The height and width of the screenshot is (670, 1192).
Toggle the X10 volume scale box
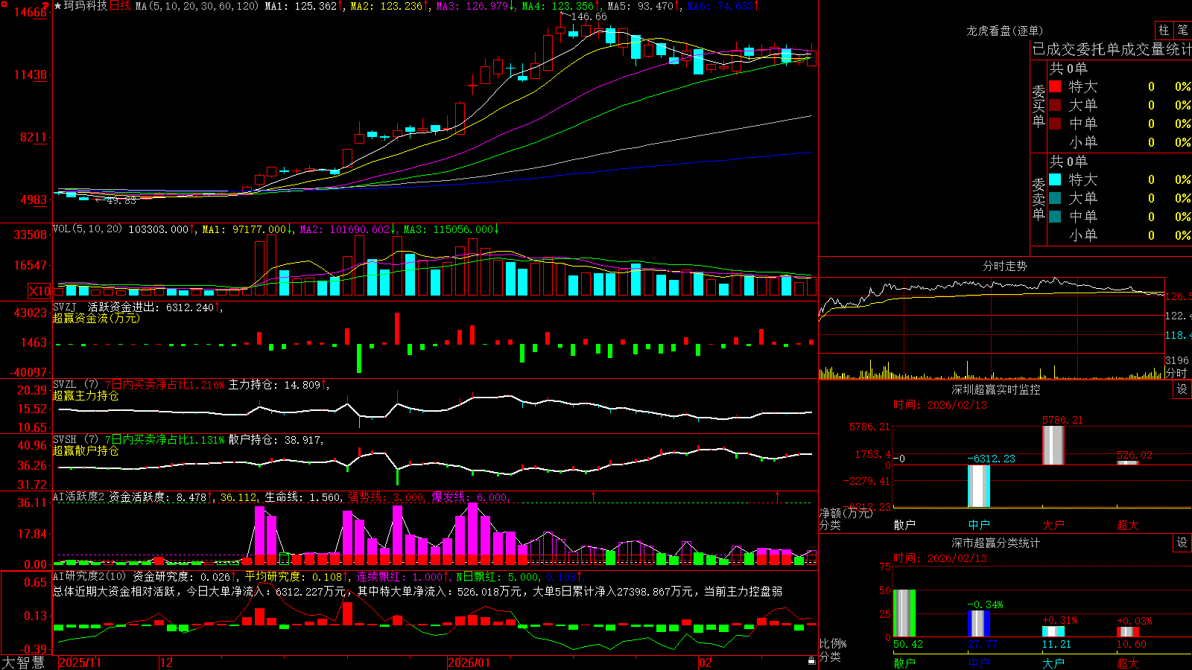(40, 291)
